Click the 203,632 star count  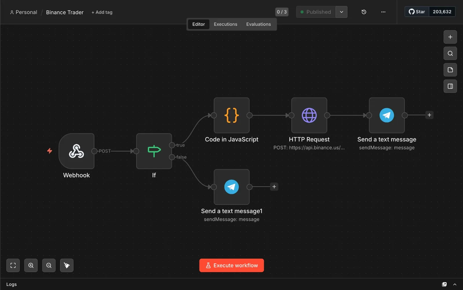[x=442, y=12]
